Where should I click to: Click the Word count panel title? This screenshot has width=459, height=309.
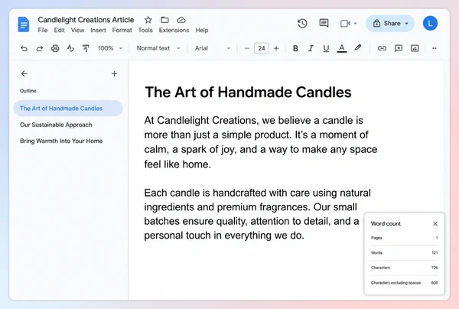click(386, 223)
